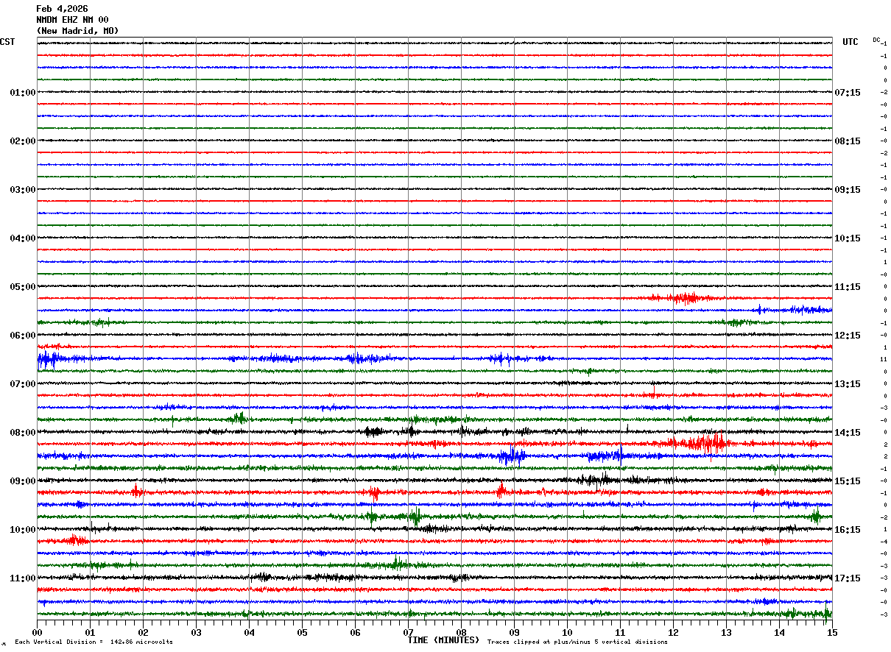Viewport: 891px width, 652px height.
Task: Click the 01:00 CST row label
Action: 22,93
